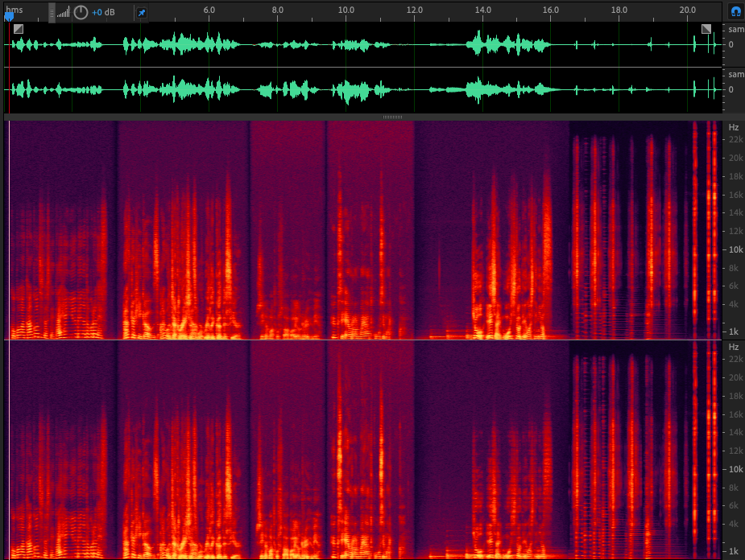Click the Hz label on upper frequency scale
The image size is (745, 560).
click(x=734, y=127)
